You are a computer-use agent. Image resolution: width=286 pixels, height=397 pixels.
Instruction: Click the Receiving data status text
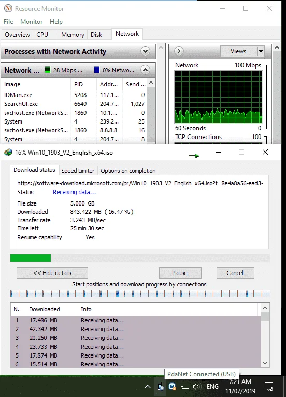click(74, 192)
